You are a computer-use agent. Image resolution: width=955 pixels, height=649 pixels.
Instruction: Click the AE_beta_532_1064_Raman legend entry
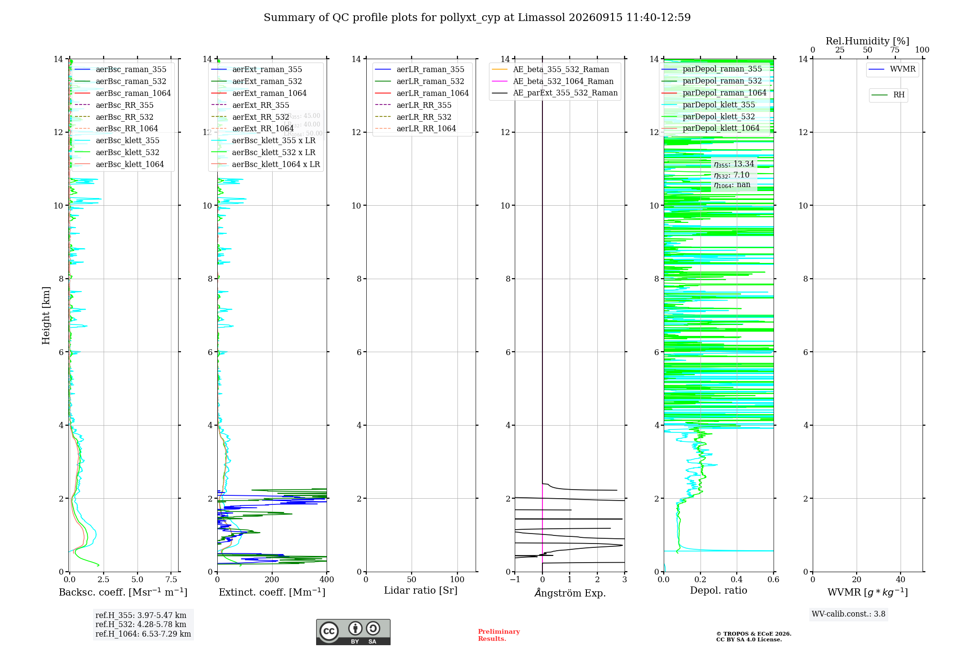552,82
